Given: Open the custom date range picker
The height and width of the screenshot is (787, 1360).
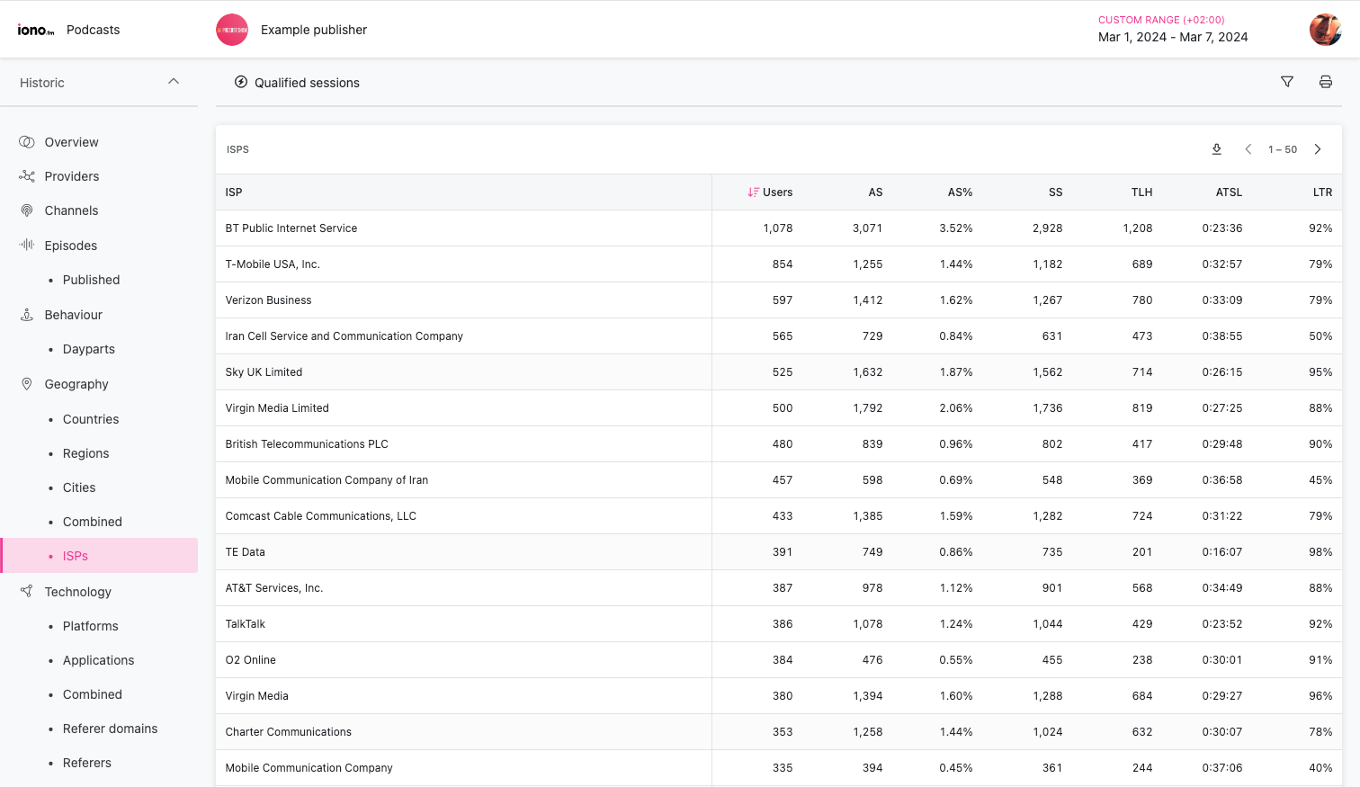Looking at the screenshot, I should [1173, 30].
